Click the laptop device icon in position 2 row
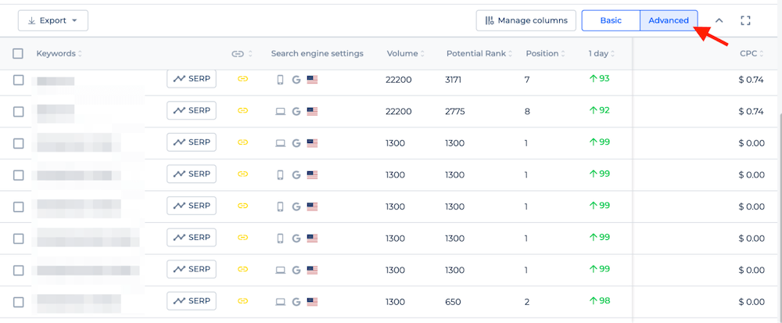The image size is (782, 323). pos(280,302)
